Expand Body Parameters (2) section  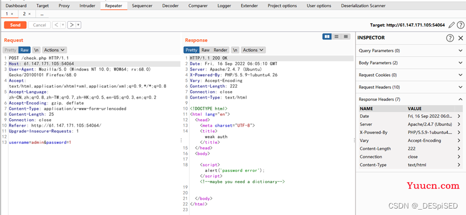pos(411,63)
